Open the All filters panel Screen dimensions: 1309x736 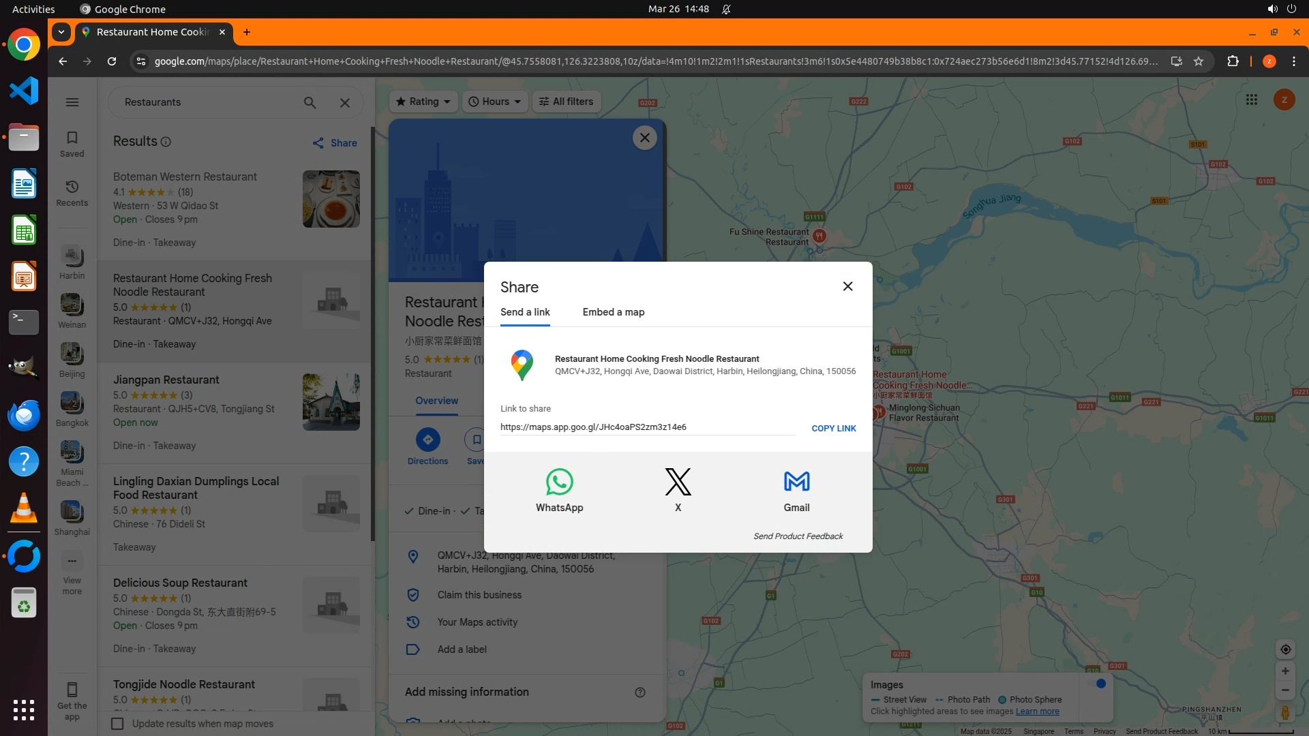[566, 102]
